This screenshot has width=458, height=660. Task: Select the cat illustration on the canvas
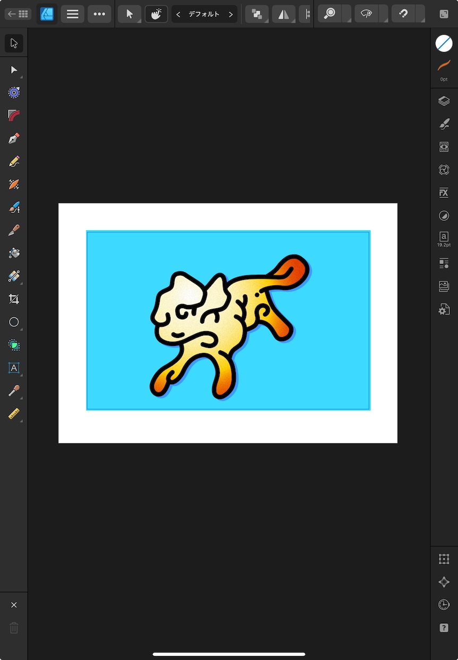pos(230,326)
